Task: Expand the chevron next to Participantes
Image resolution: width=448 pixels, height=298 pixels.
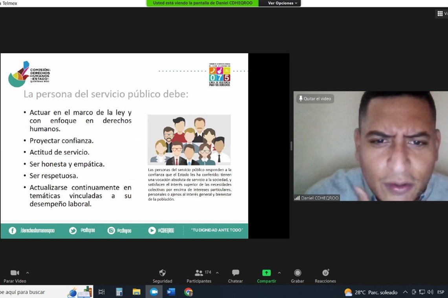Action: tap(217, 273)
